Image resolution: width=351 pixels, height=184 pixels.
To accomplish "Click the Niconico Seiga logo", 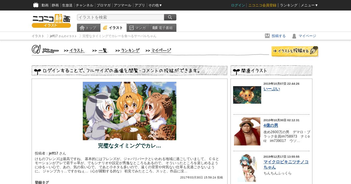I will pyautogui.click(x=51, y=21).
